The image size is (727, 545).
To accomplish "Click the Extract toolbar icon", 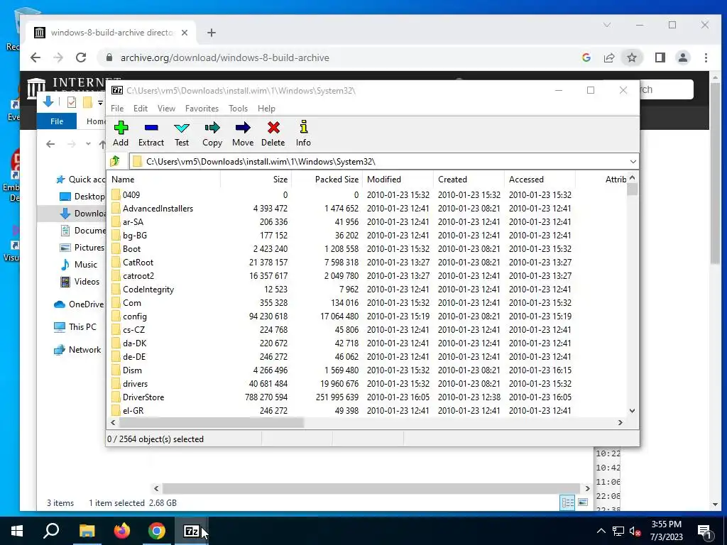I will 151,133.
